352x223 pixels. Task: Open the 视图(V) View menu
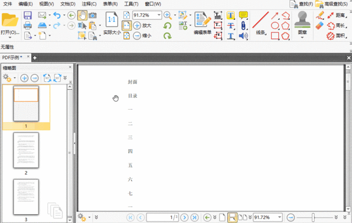47,4
